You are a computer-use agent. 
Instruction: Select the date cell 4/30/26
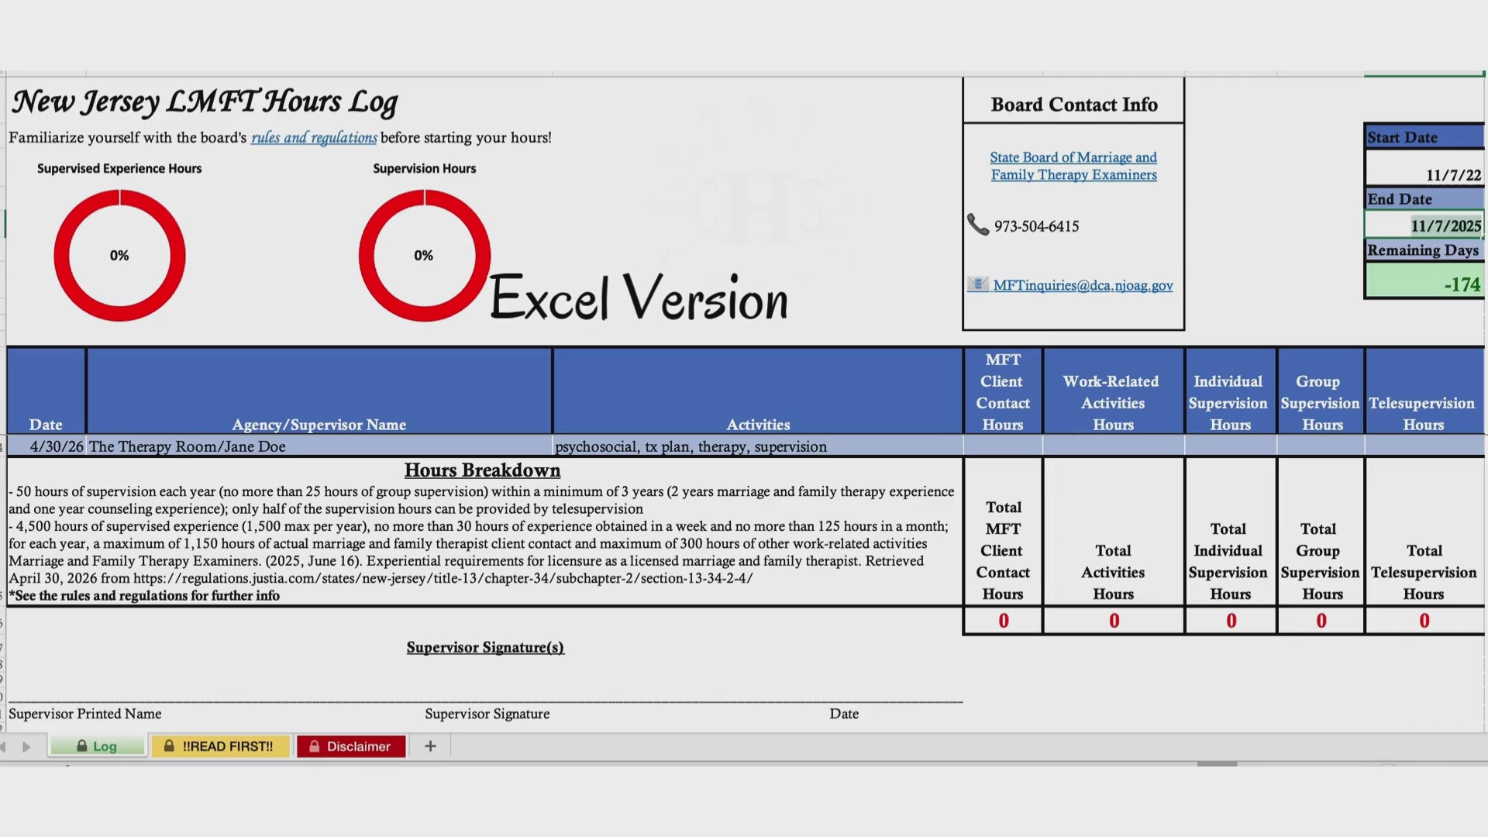[x=46, y=446]
